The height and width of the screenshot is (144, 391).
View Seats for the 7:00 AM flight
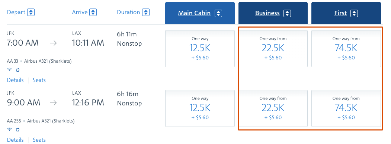tap(39, 80)
